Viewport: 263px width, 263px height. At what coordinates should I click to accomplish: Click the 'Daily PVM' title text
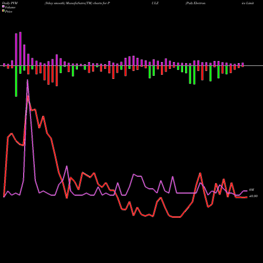10,3
